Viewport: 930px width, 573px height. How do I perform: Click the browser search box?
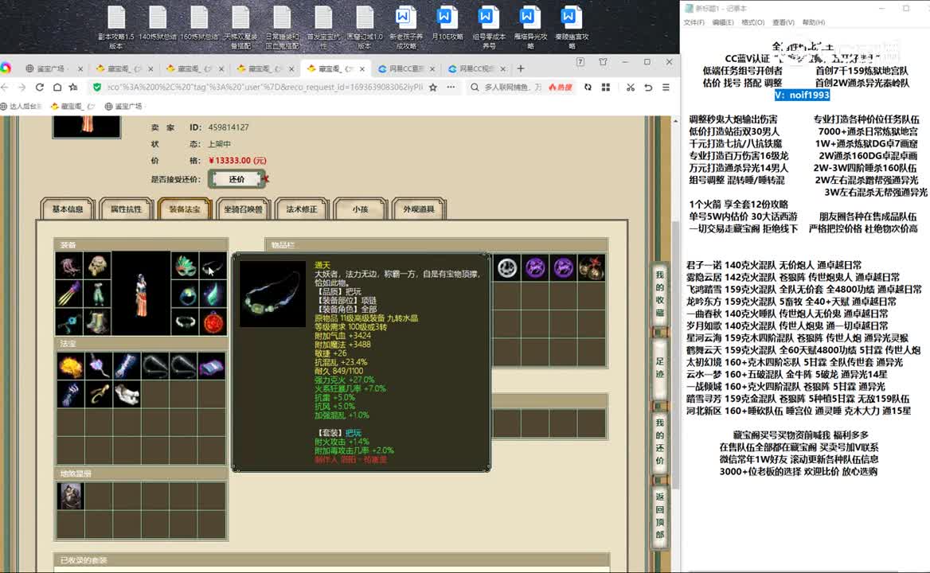click(x=513, y=87)
